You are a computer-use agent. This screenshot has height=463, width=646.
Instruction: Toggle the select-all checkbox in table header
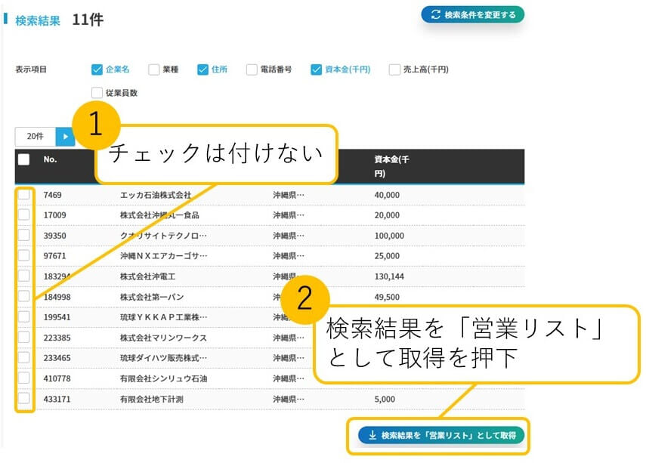[24, 159]
